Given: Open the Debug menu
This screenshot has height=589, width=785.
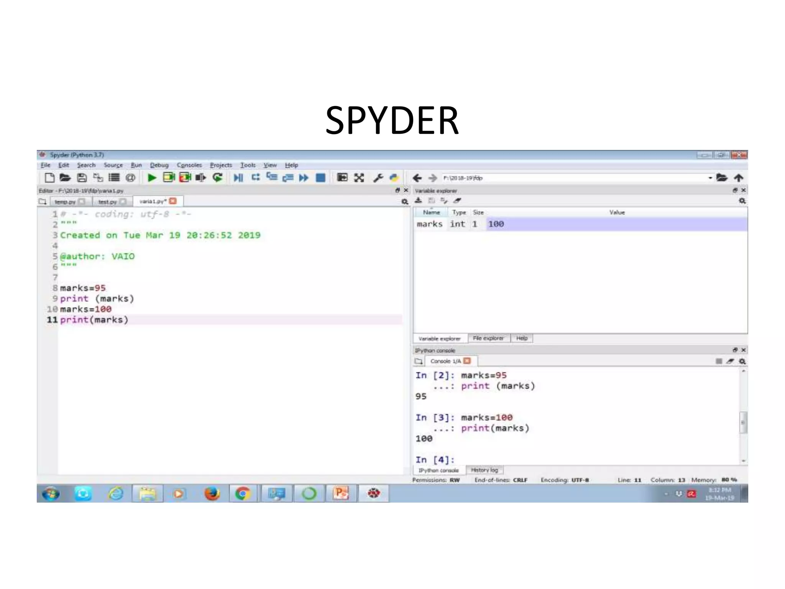Looking at the screenshot, I should point(159,165).
